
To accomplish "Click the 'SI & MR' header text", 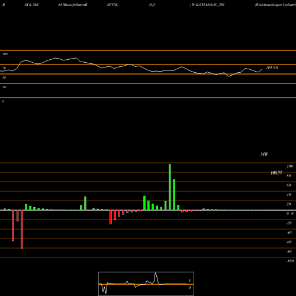I will [x=31, y=5].
